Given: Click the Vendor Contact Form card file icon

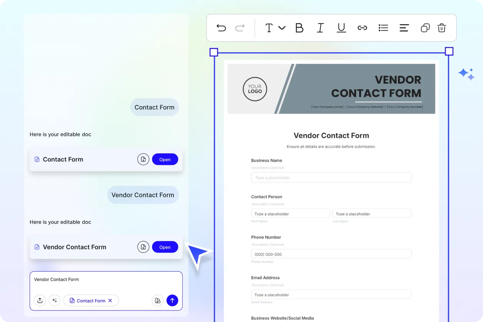Looking at the screenshot, I should pos(37,247).
